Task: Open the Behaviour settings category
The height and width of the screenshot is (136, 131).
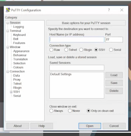Action: coord(20,55)
